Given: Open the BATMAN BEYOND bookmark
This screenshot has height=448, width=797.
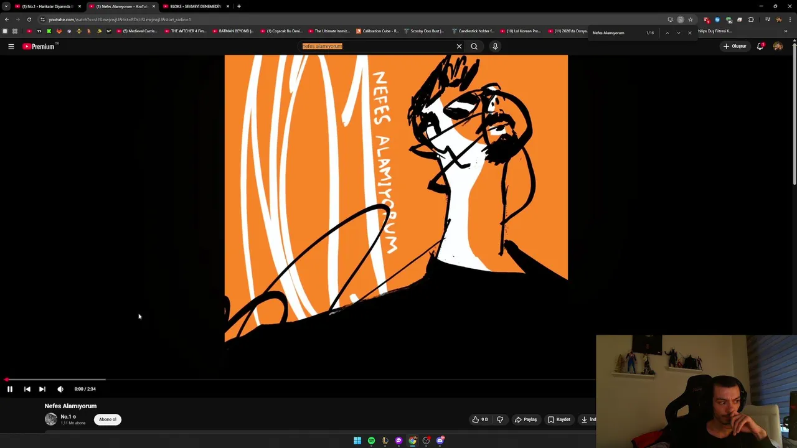Looking at the screenshot, I should 233,31.
